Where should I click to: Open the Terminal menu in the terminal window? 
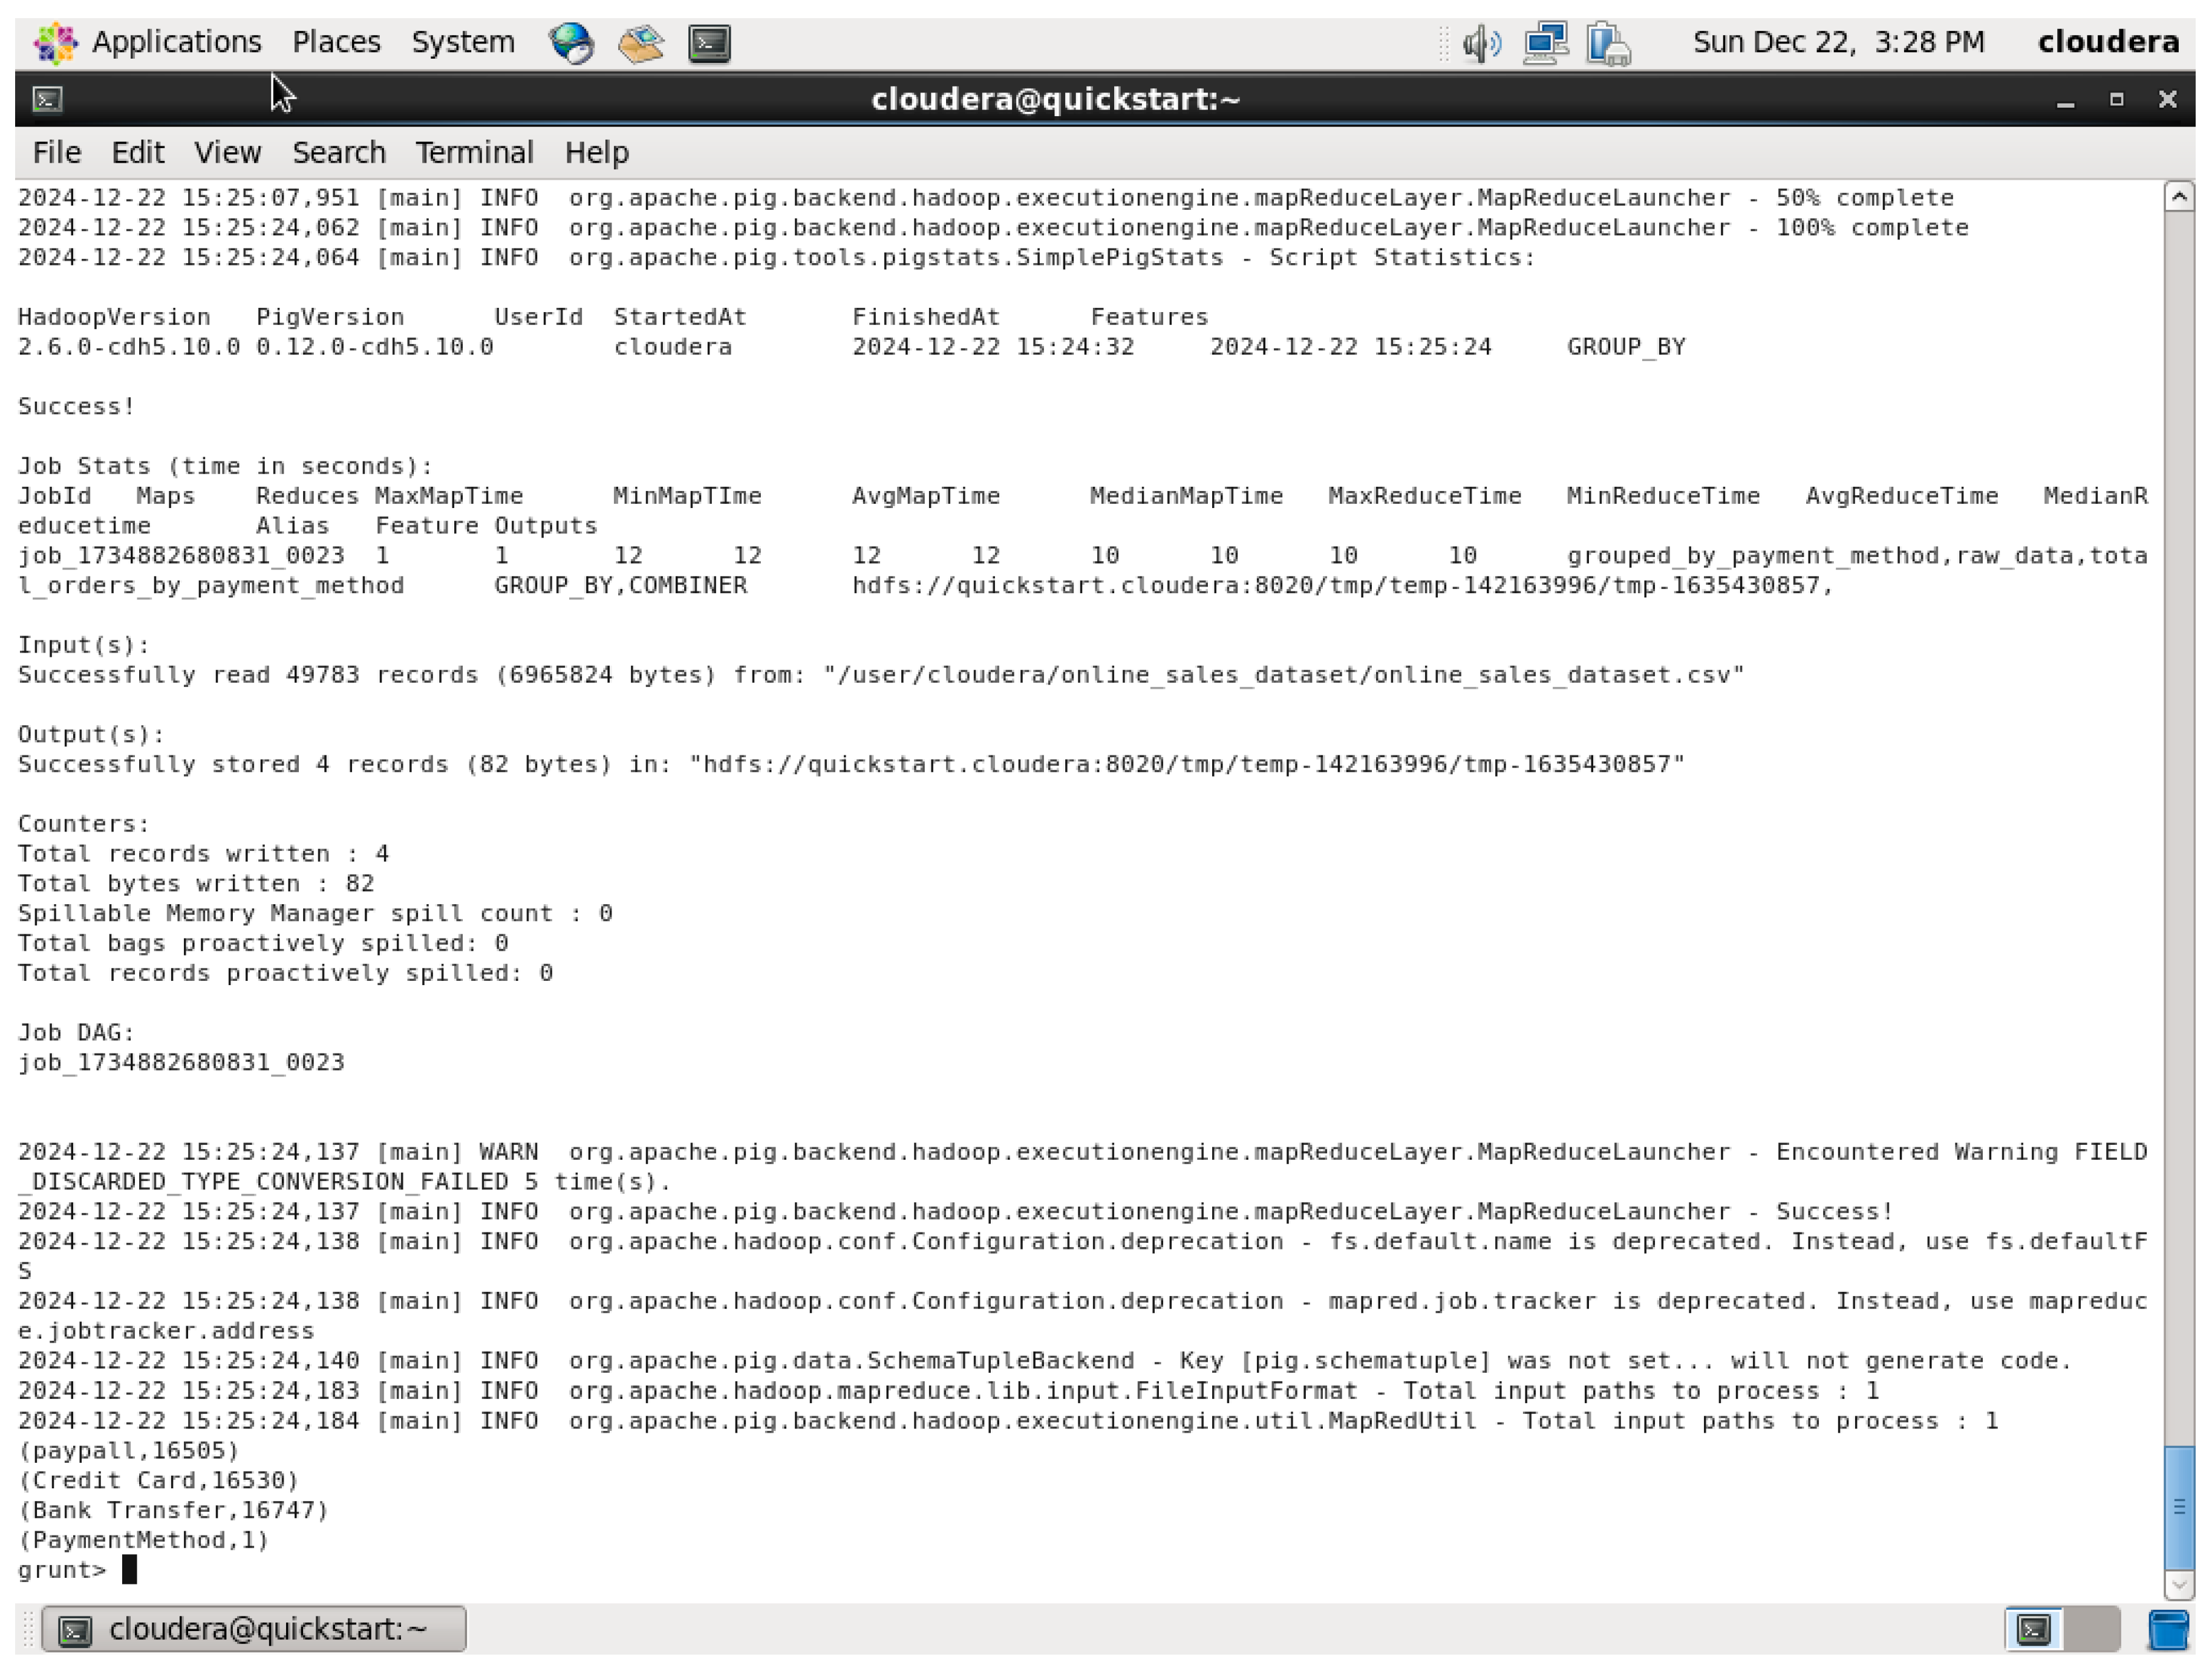click(x=474, y=152)
